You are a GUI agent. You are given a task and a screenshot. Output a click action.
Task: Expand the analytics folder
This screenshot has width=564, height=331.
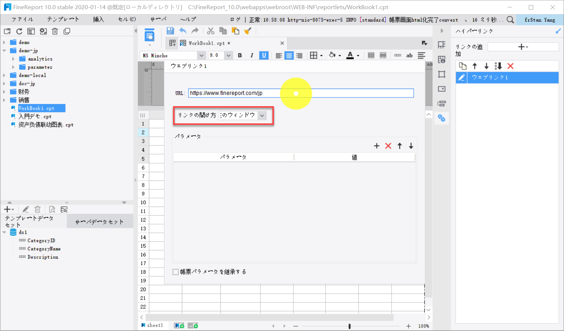pyautogui.click(x=14, y=59)
